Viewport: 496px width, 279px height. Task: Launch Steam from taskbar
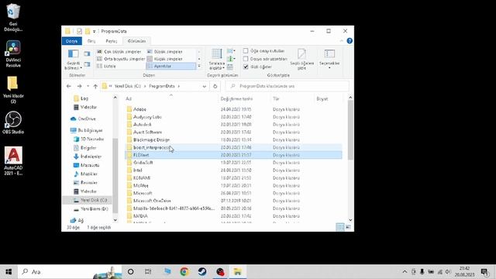202,272
